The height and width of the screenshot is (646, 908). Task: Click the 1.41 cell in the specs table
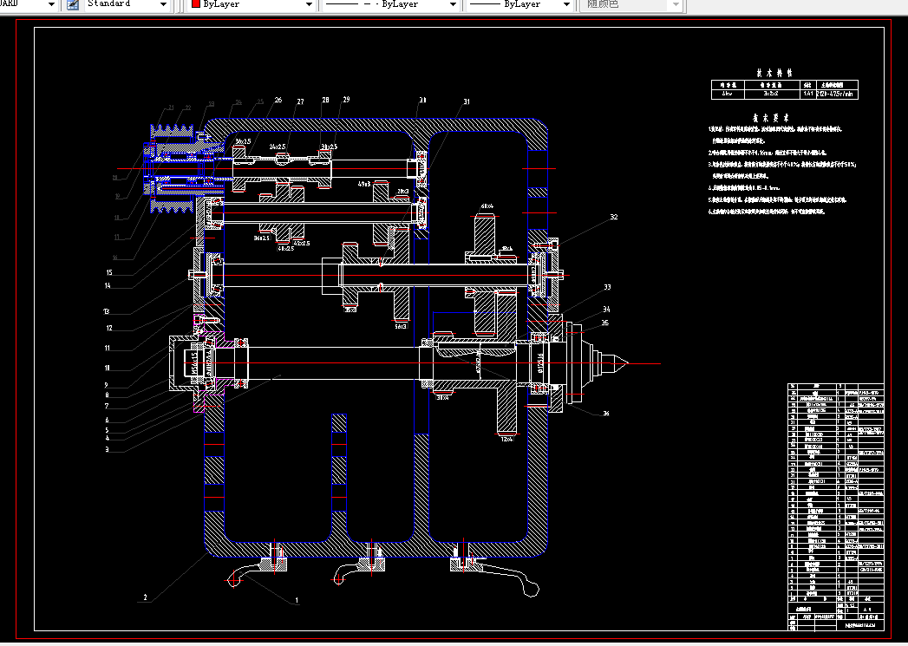808,93
